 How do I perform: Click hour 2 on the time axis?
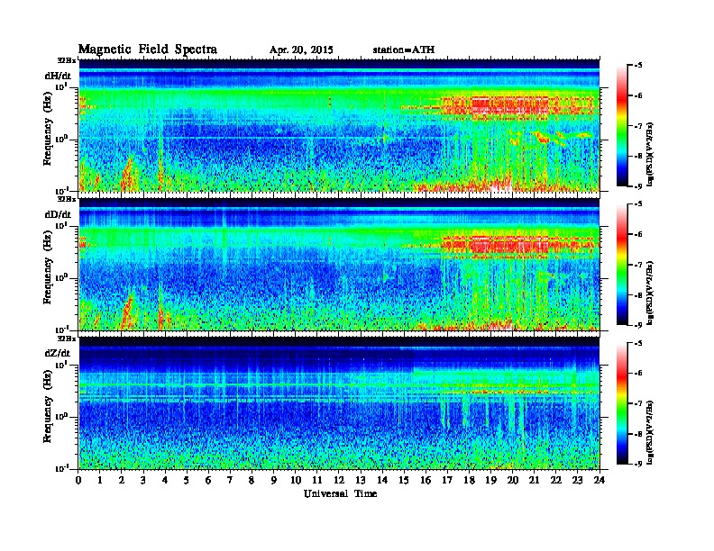(x=122, y=480)
